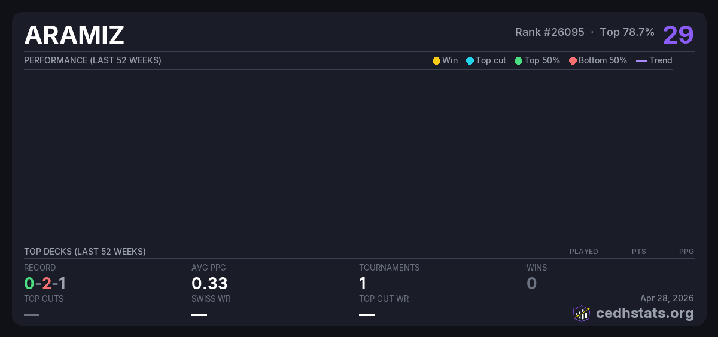Image resolution: width=718 pixels, height=337 pixels.
Task: Sort decks by PLAYED column header
Action: 583,252
